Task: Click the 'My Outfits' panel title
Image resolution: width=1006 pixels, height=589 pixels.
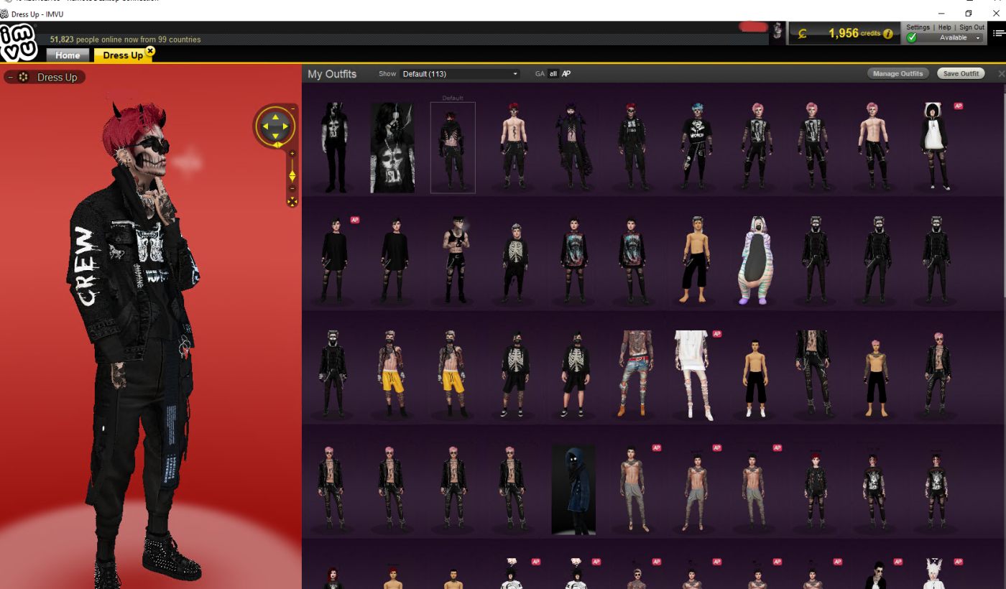Action: (332, 74)
